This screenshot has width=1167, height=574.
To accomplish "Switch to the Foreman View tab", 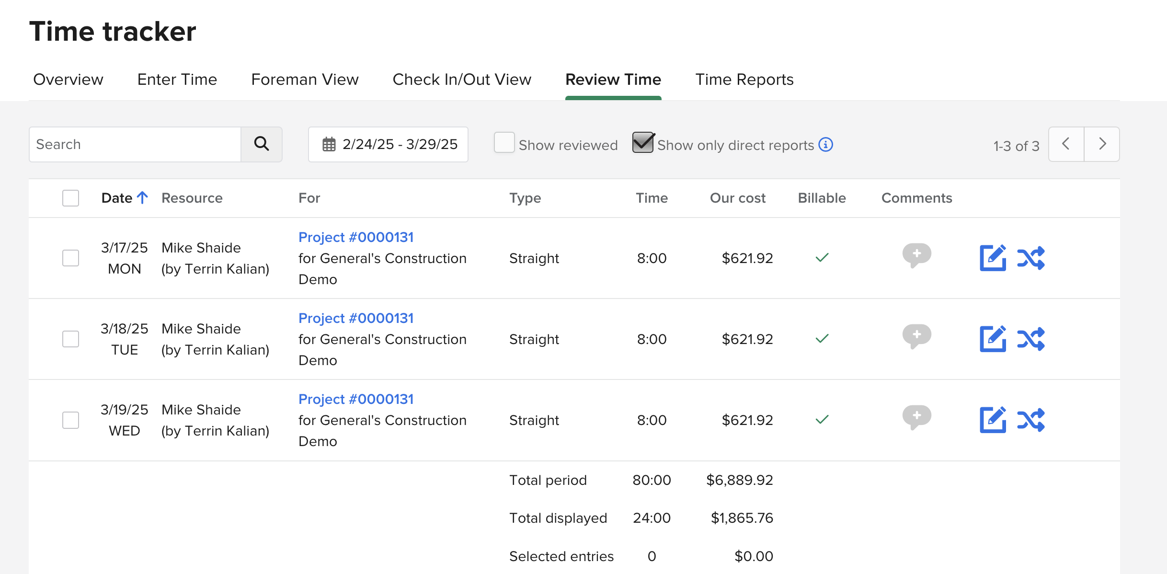I will click(x=305, y=80).
